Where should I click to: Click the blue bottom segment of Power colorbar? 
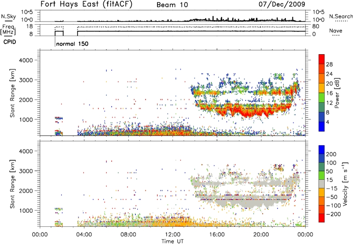pos(322,126)
